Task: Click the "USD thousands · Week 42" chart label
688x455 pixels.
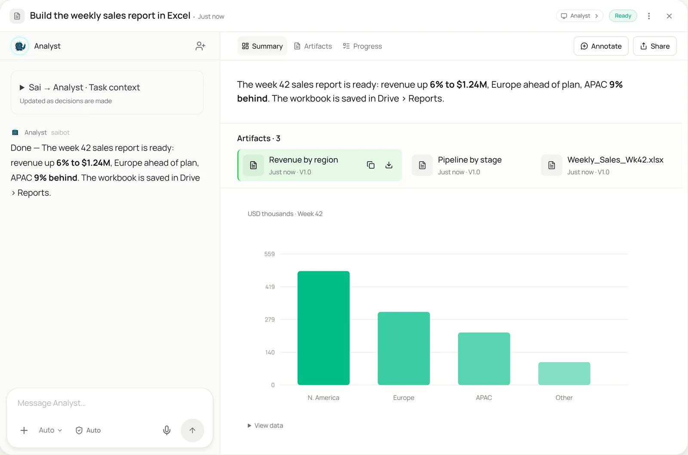Action: pos(285,214)
